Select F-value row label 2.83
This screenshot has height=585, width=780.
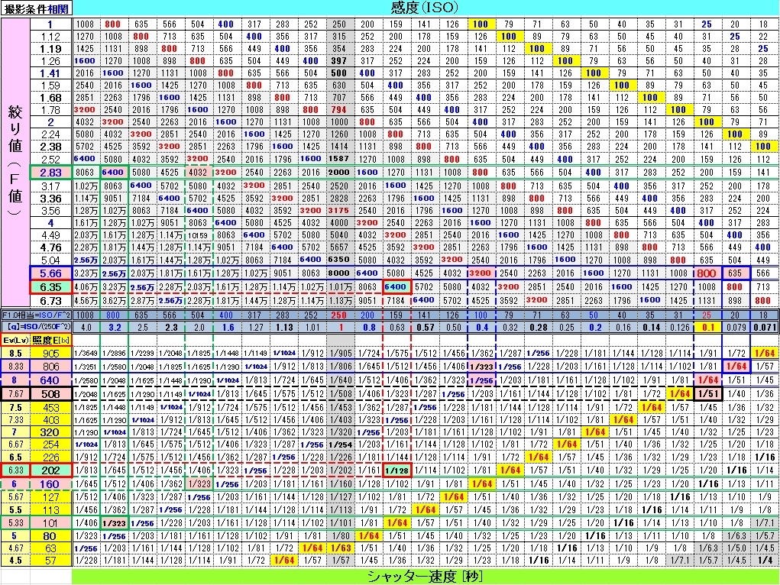click(50, 173)
